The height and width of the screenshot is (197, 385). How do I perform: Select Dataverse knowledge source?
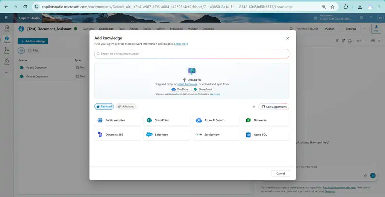pos(266,120)
